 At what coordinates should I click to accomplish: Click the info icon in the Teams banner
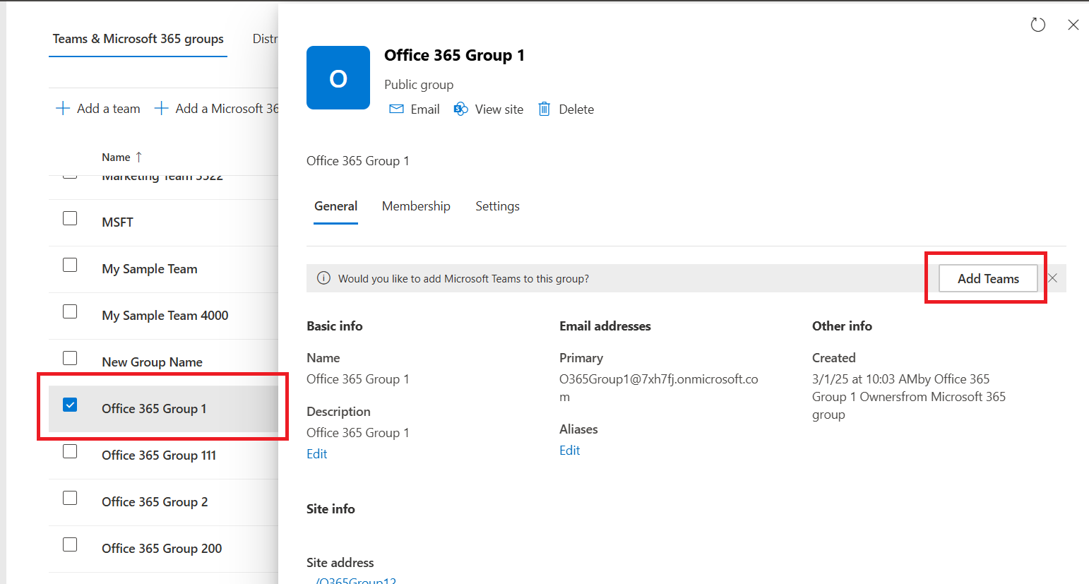pos(323,278)
